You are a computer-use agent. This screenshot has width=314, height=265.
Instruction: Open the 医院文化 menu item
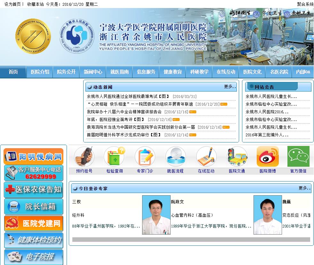(x=252, y=72)
